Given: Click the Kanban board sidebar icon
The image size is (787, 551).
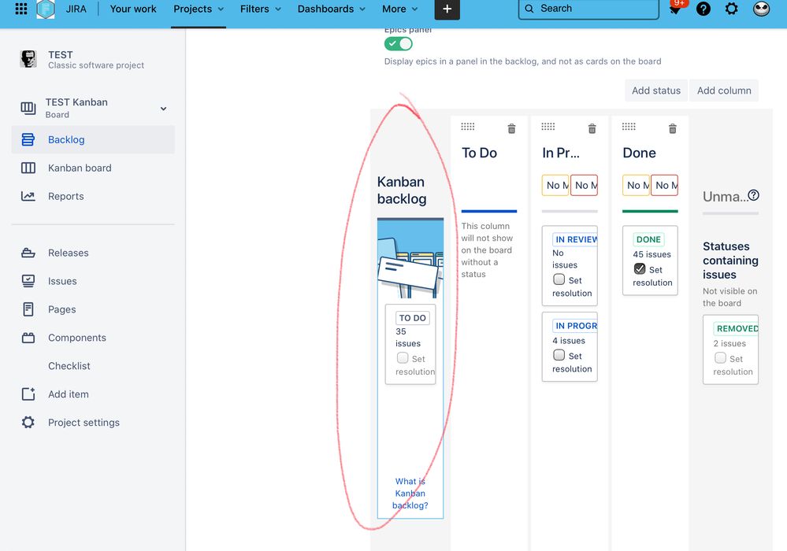Looking at the screenshot, I should (28, 168).
